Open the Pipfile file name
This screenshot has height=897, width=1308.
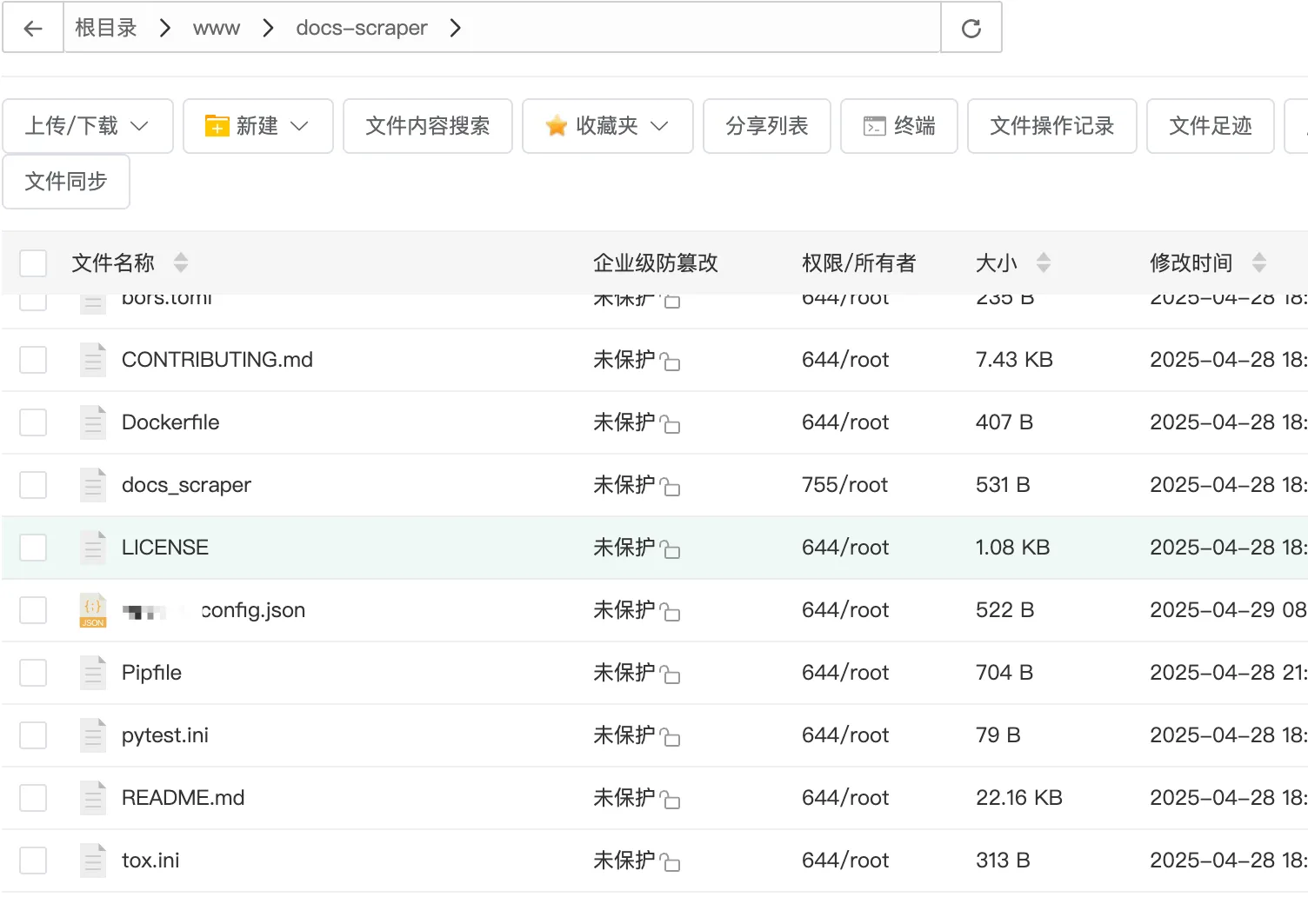[x=151, y=673]
